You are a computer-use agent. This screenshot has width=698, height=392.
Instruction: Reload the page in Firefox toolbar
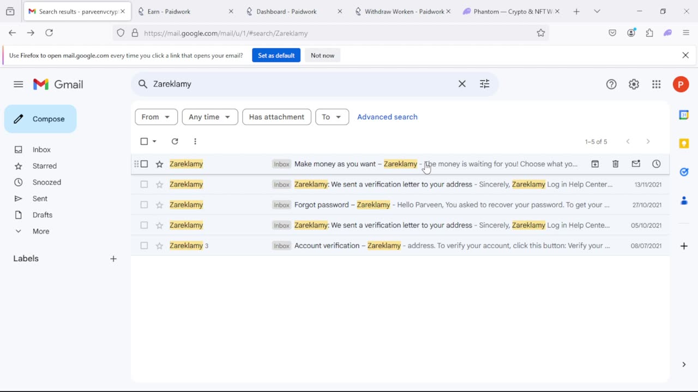click(49, 33)
